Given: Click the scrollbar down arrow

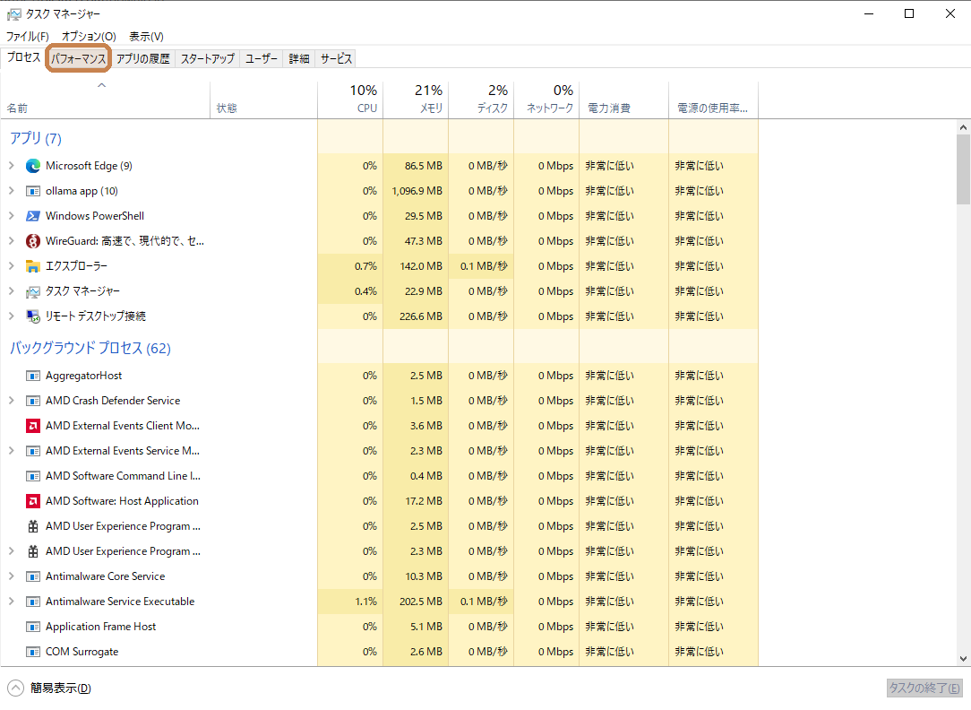Looking at the screenshot, I should coord(963,659).
